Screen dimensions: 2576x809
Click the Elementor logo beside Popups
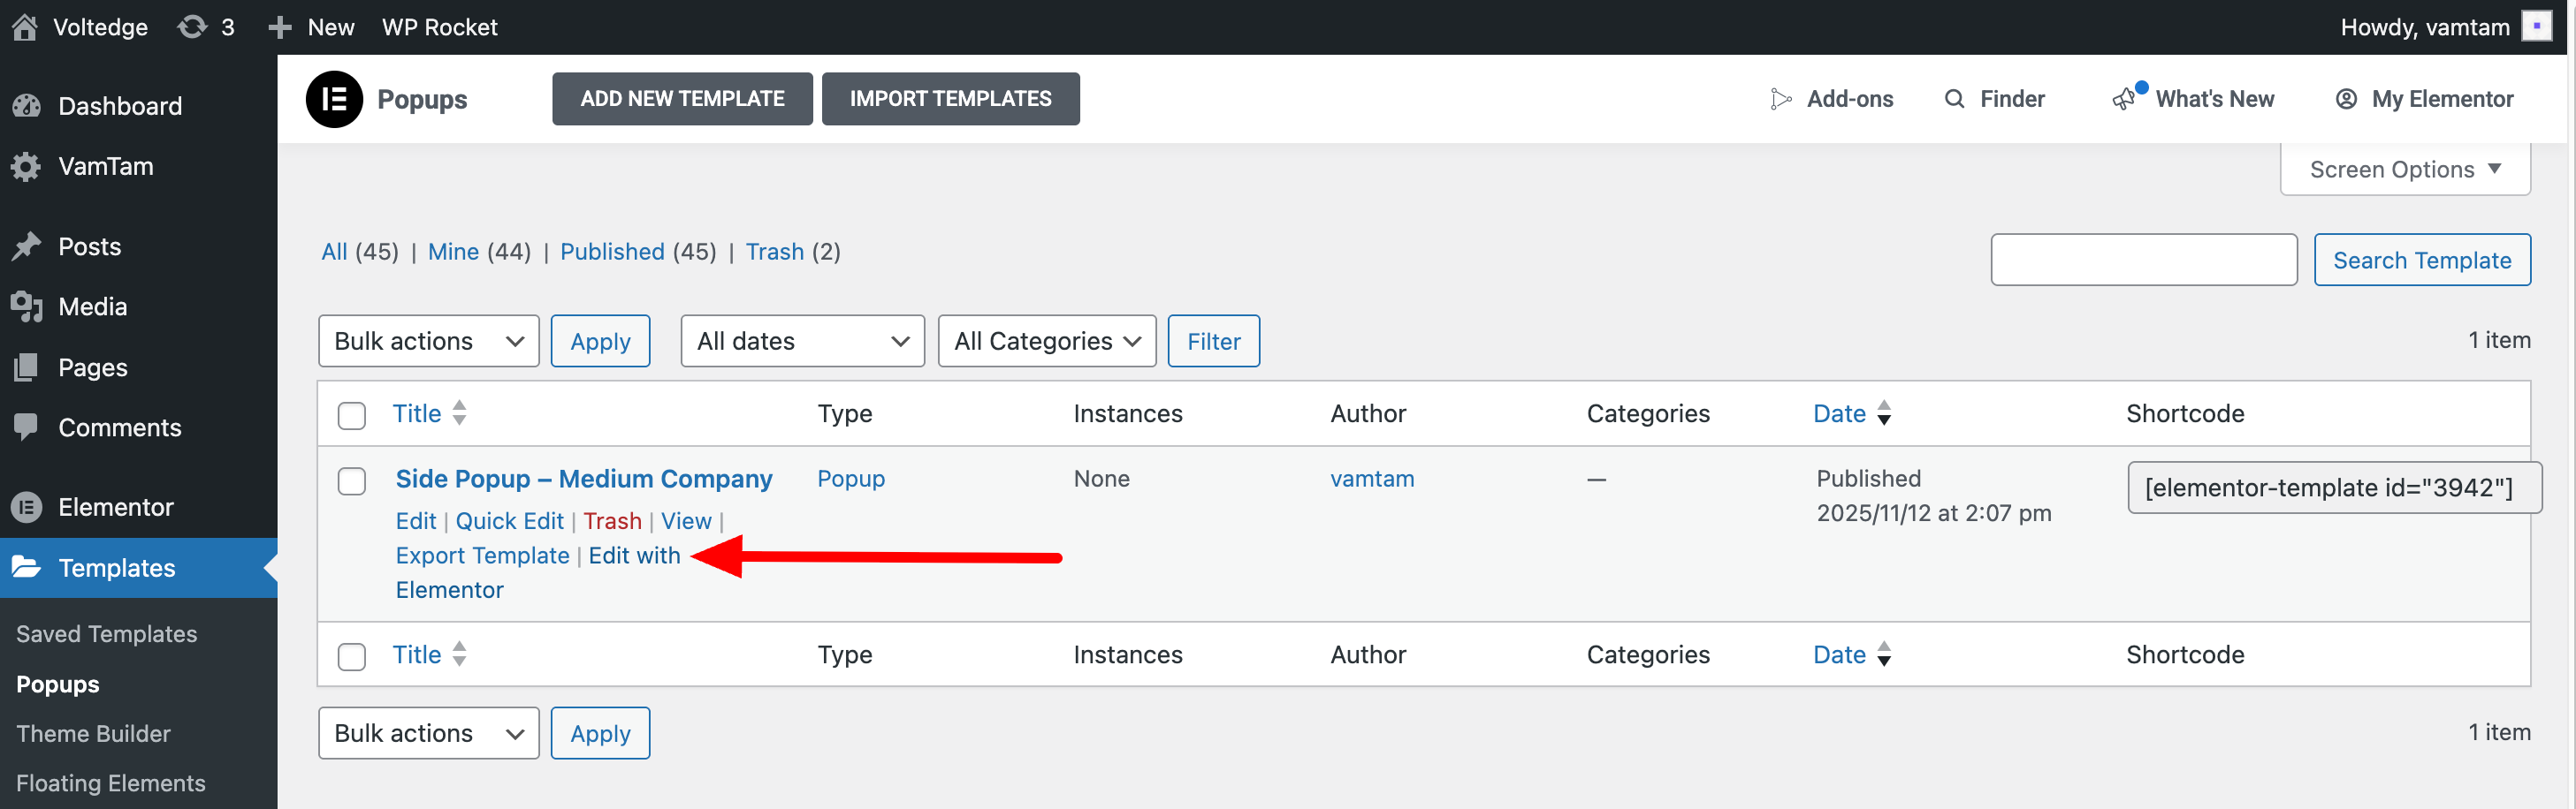tap(334, 99)
